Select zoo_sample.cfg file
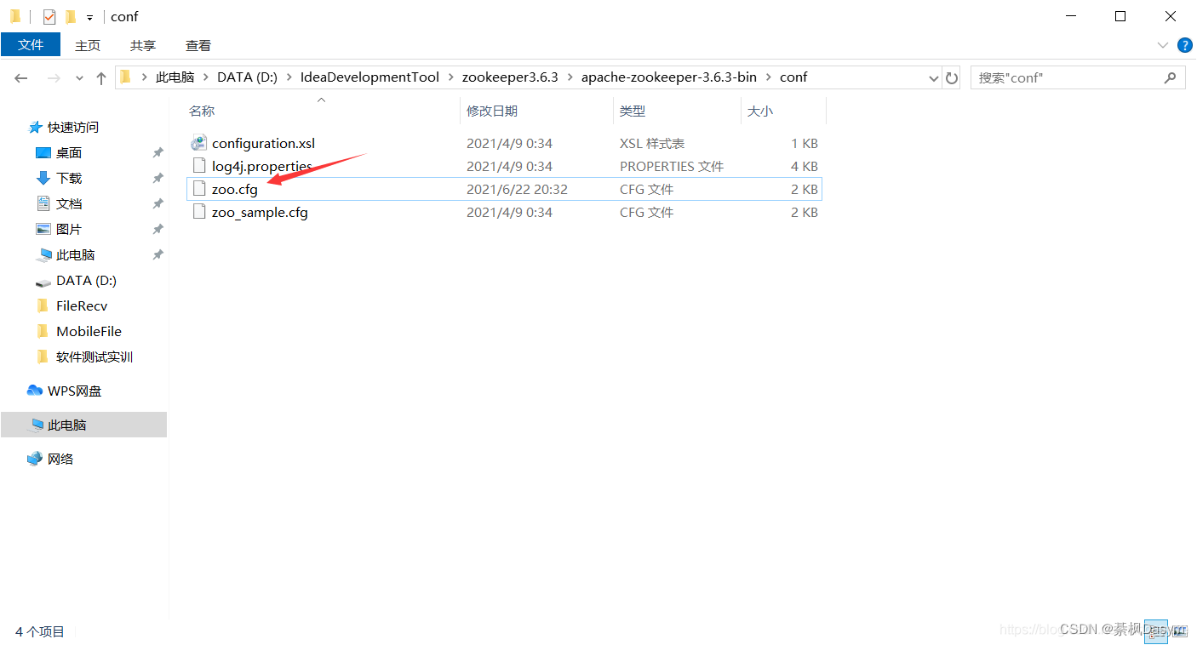Viewport: 1197px width, 645px height. click(260, 212)
